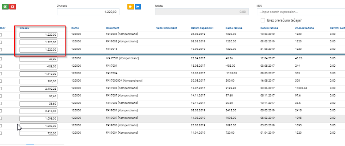Tick the selection checkbox for FA19016
The width and height of the screenshot is (345, 146).
(1, 50)
